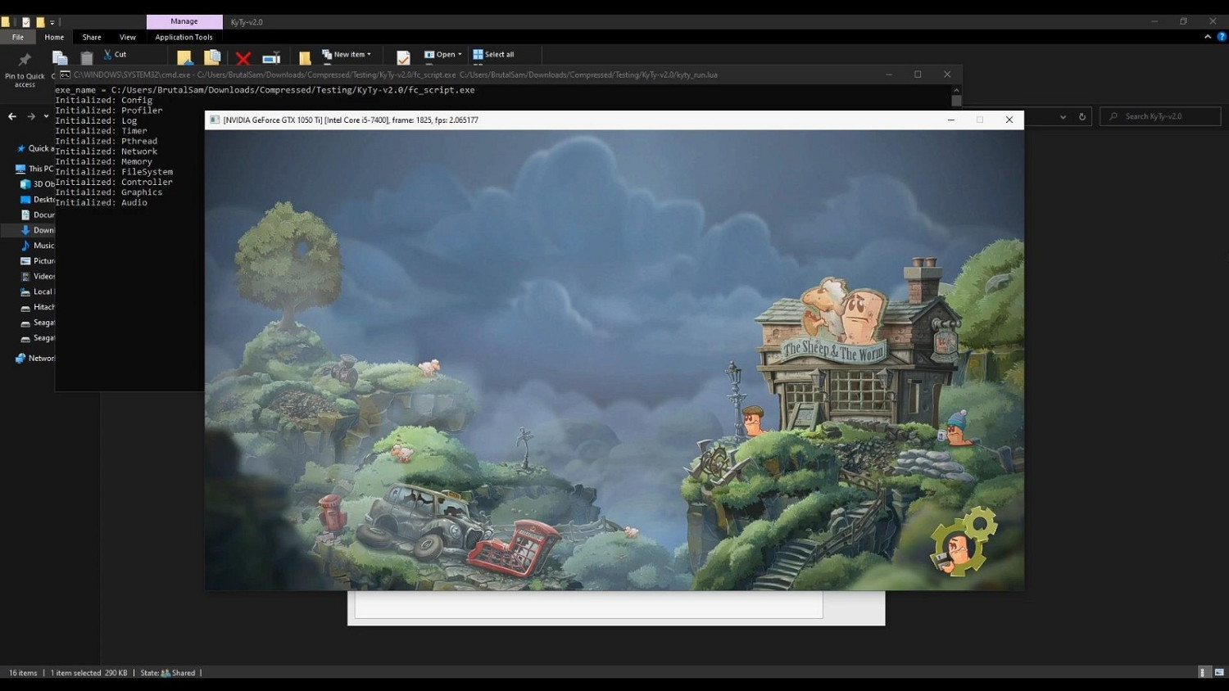1229x691 pixels.
Task: Click the red Delete X icon in ribbon
Action: point(243,58)
